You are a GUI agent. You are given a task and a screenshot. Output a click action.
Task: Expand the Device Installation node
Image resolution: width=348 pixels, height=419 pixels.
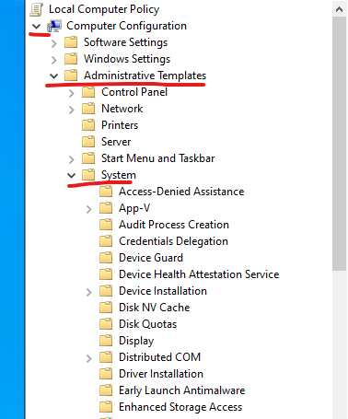(89, 292)
